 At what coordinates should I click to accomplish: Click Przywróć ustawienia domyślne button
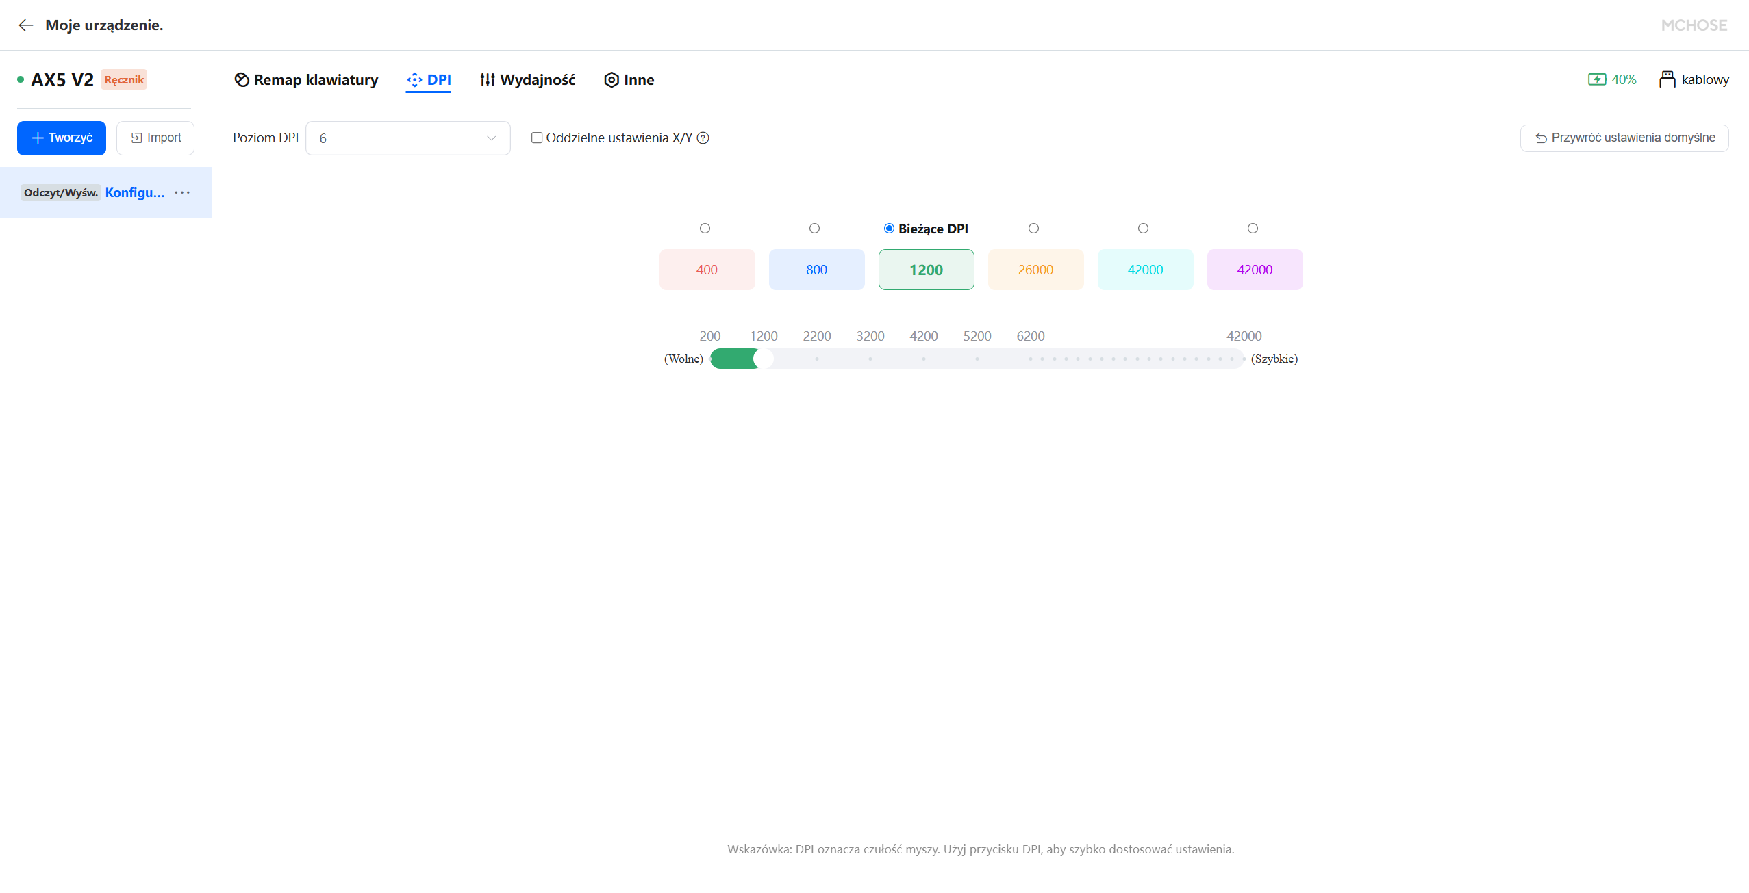(x=1624, y=138)
